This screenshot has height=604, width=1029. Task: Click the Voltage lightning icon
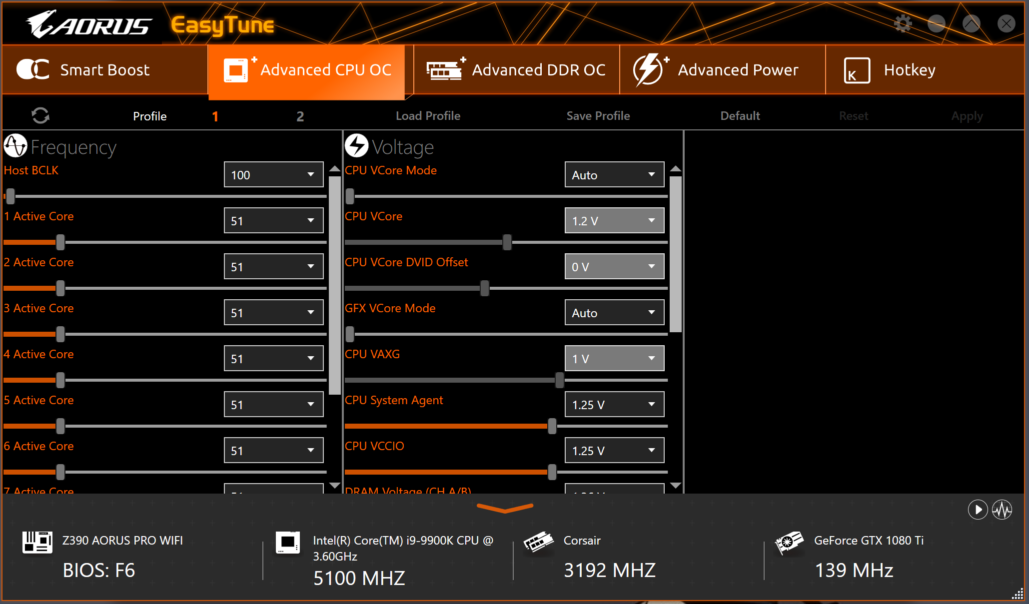tap(357, 146)
